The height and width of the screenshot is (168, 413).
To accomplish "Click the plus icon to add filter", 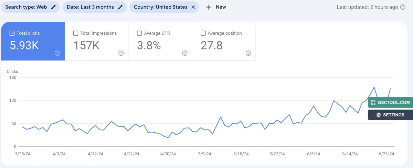I will (x=209, y=7).
